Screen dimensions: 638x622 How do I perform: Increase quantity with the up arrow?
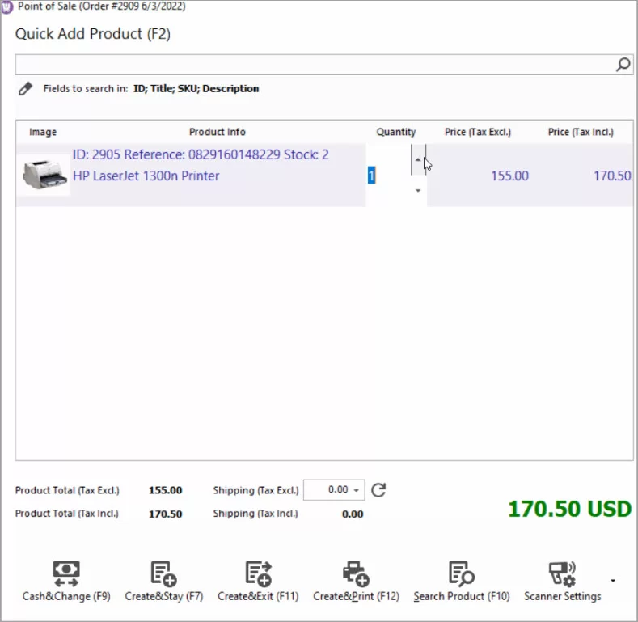pos(418,159)
